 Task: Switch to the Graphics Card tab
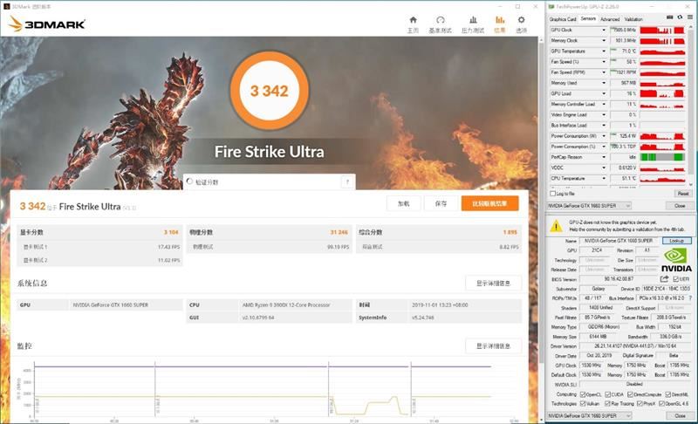tap(563, 19)
